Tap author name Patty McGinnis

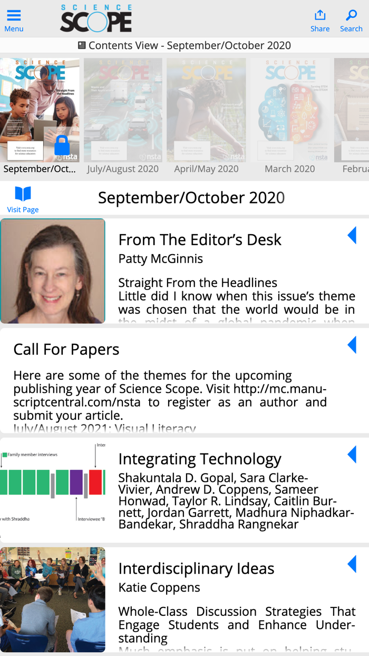point(160,258)
